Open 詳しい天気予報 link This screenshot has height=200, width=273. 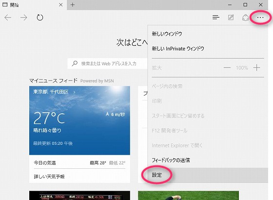(x=49, y=177)
